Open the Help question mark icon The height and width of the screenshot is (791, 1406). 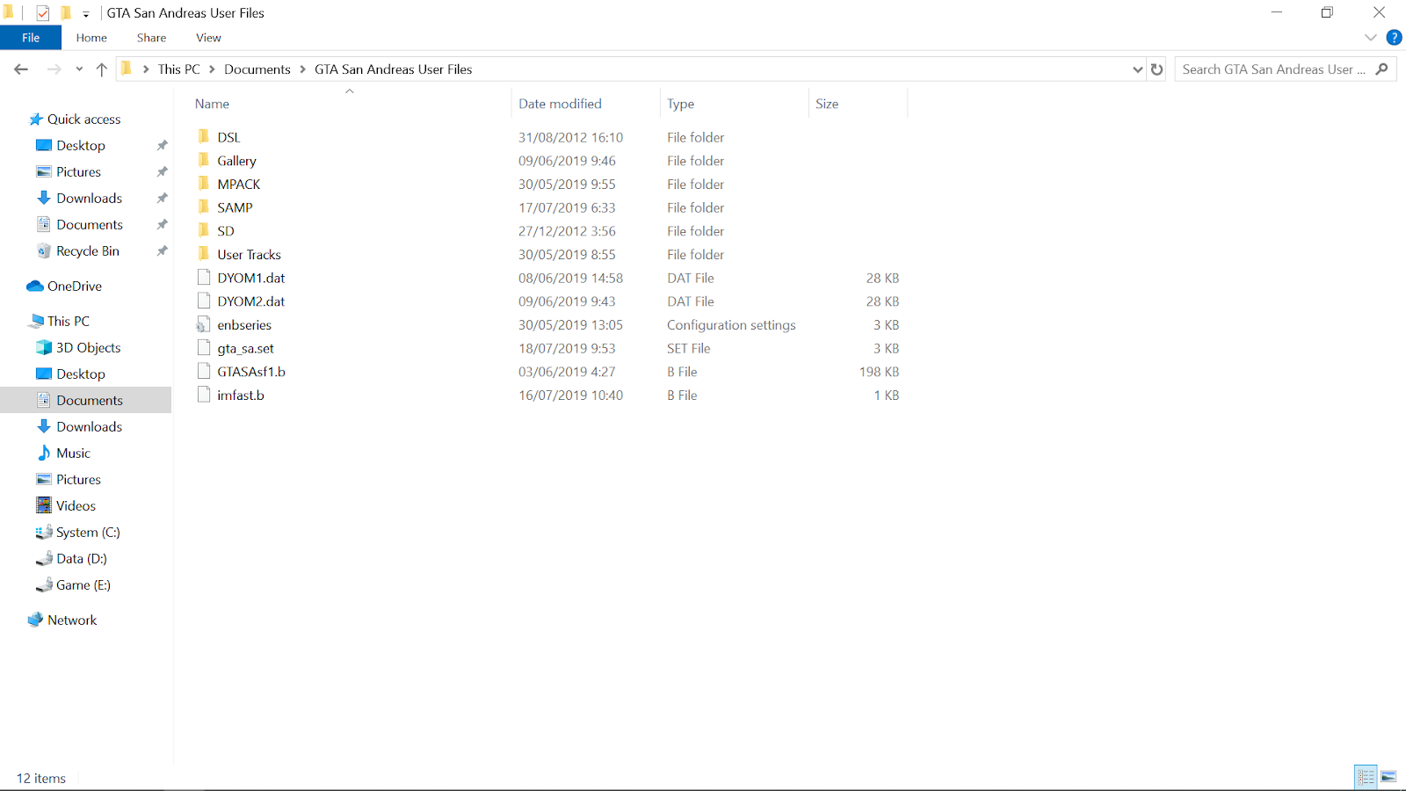click(1395, 37)
